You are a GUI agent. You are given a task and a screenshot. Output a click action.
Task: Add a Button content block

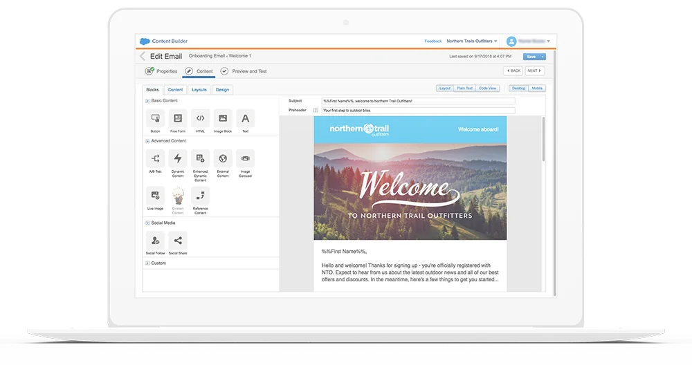(155, 118)
